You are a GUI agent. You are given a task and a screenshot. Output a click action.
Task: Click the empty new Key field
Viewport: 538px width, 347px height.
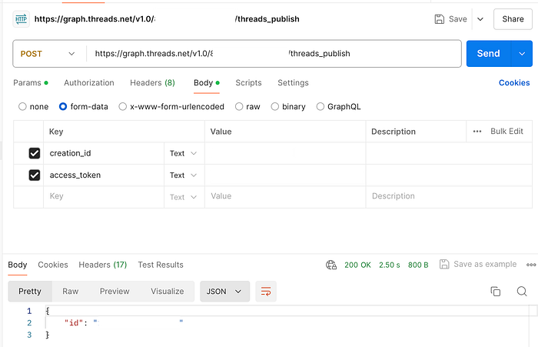(x=104, y=196)
